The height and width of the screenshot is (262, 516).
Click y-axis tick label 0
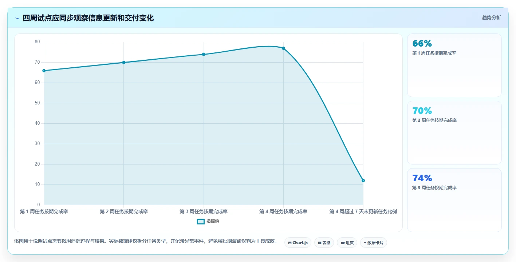point(39,205)
